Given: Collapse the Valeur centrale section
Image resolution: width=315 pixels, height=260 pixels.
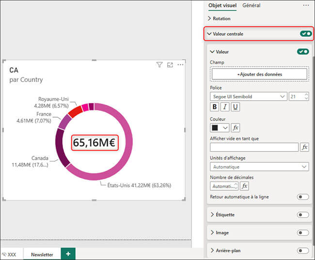Looking at the screenshot, I should [x=209, y=34].
